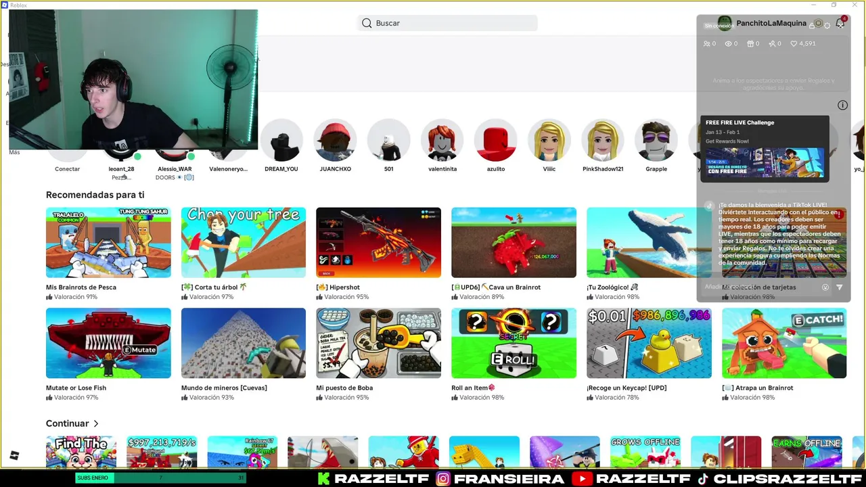
Task: Open the FREE FIRE LIVE Challenge banner
Action: [765, 149]
